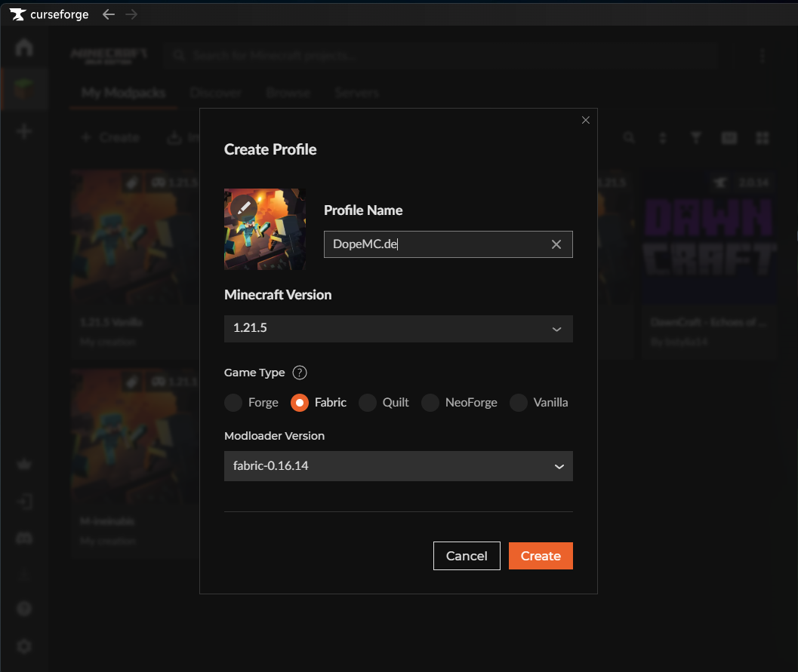The width and height of the screenshot is (798, 672).
Task: Open the settings gear in sidebar
Action: click(24, 646)
